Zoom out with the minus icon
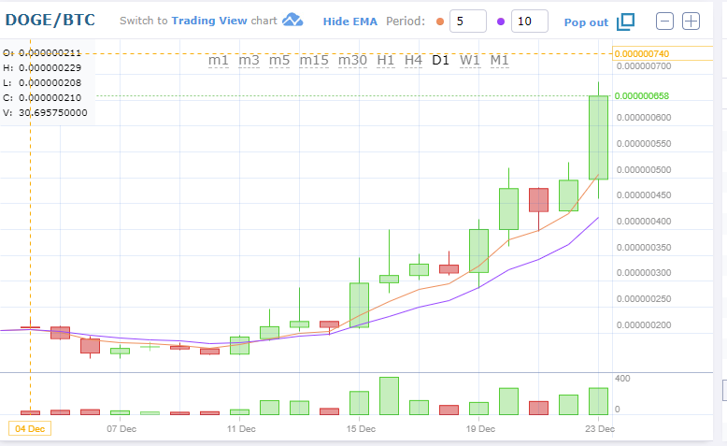 (x=664, y=22)
